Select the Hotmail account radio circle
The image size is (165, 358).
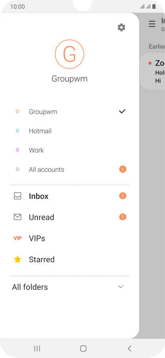tap(18, 131)
